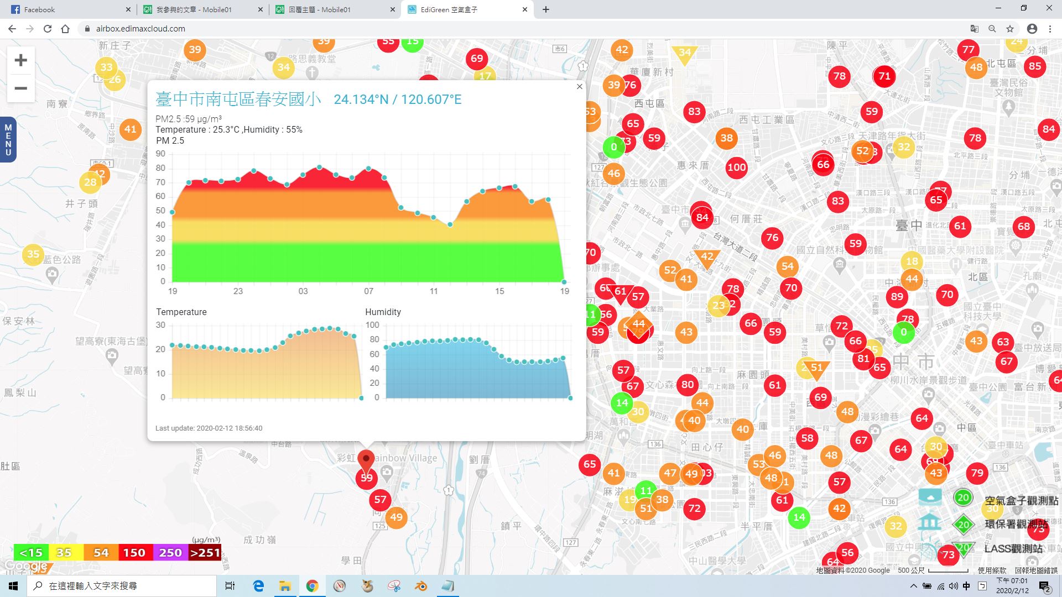1062x597 pixels.
Task: Select the red triangle 61 LASS marker
Action: pos(621,293)
